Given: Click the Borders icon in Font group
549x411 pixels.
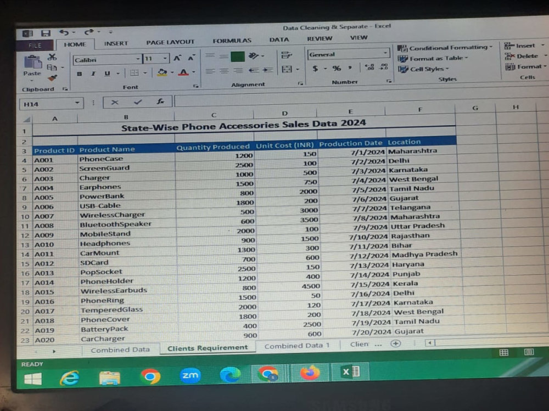Looking at the screenshot, I should (x=134, y=73).
